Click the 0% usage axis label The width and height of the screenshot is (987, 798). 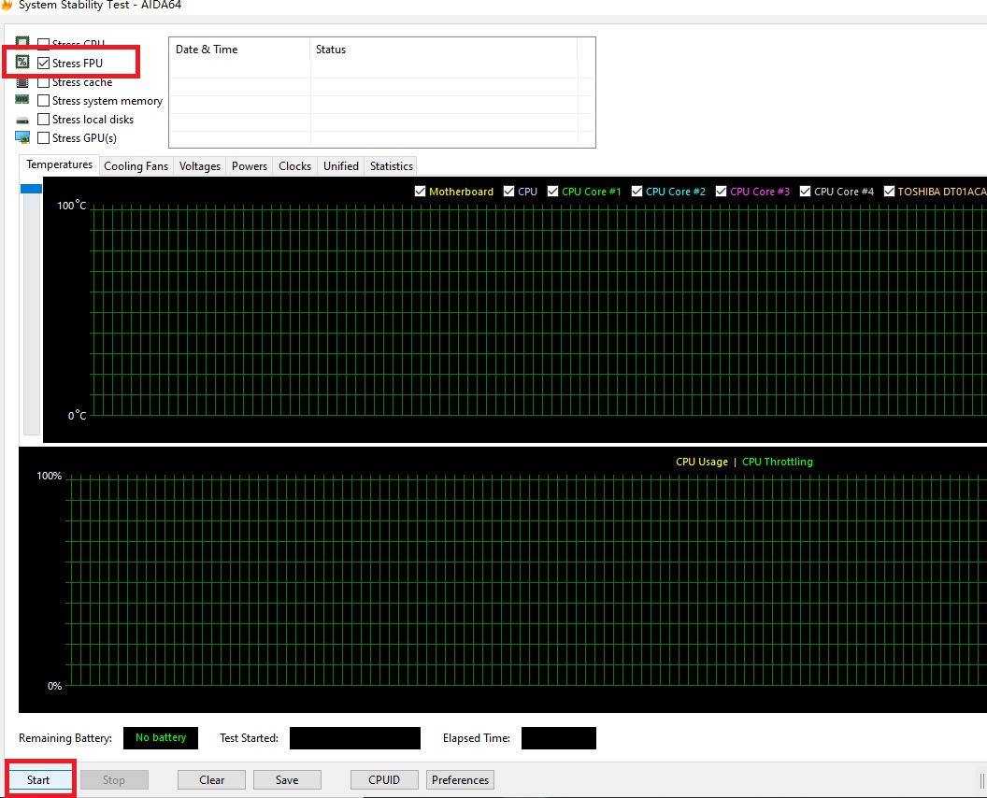pyautogui.click(x=55, y=686)
